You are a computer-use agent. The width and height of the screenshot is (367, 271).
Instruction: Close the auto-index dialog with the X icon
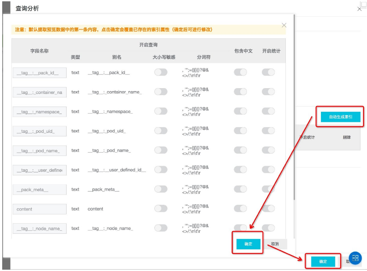(284, 25)
